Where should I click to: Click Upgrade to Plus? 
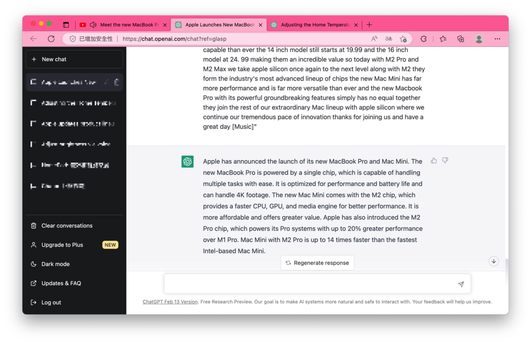[74, 245]
